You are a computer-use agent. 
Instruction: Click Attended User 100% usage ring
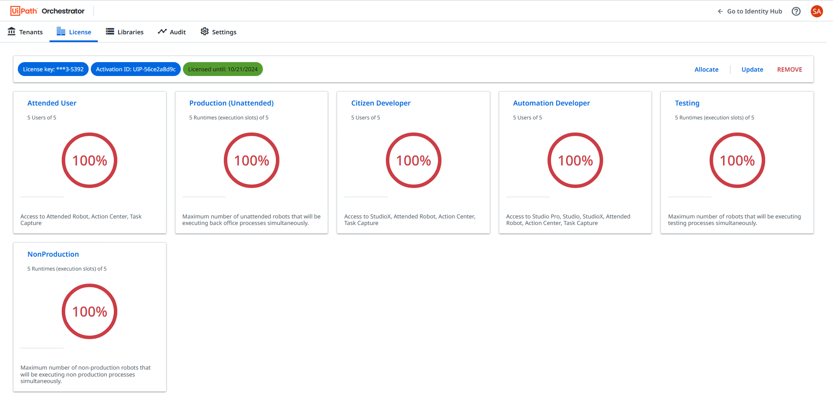pyautogui.click(x=90, y=160)
